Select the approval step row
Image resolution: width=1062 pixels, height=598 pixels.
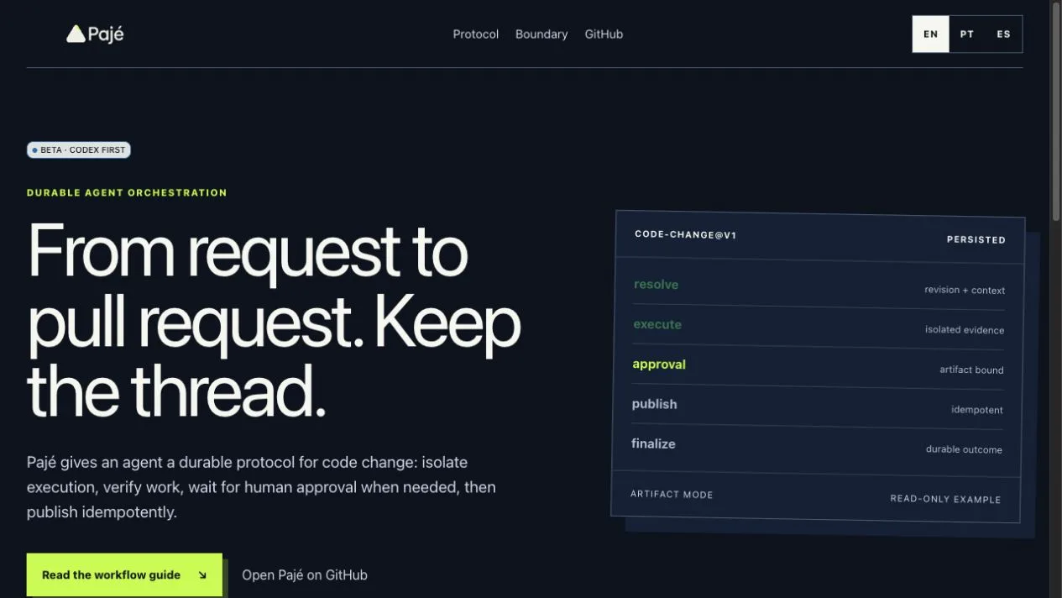click(x=818, y=366)
